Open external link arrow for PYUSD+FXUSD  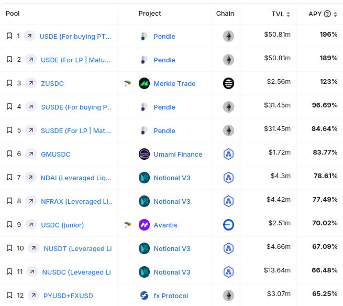pos(34,296)
